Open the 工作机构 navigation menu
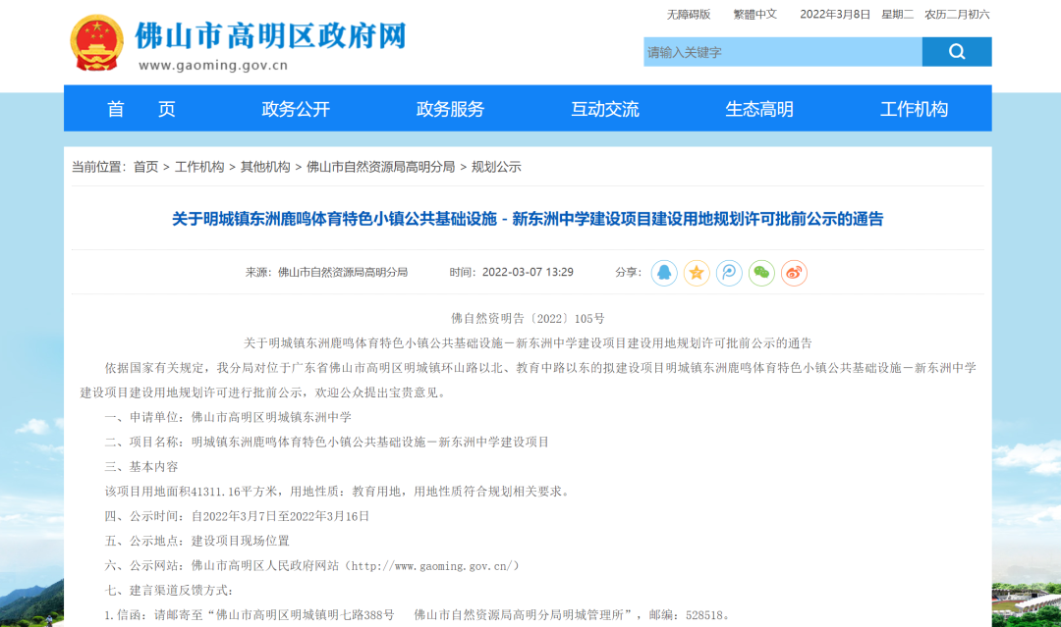 coord(914,109)
